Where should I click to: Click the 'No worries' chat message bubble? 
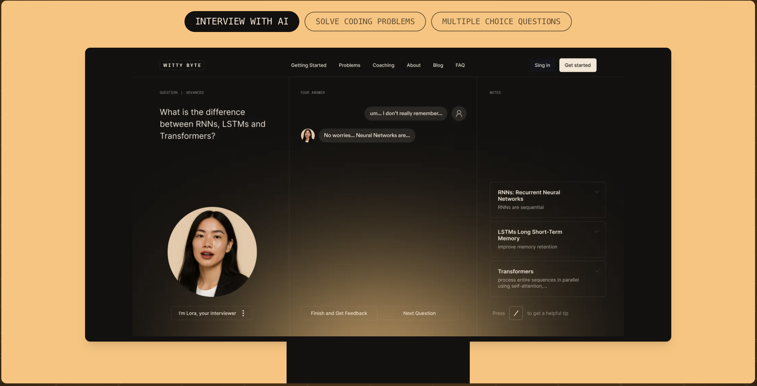click(x=366, y=135)
